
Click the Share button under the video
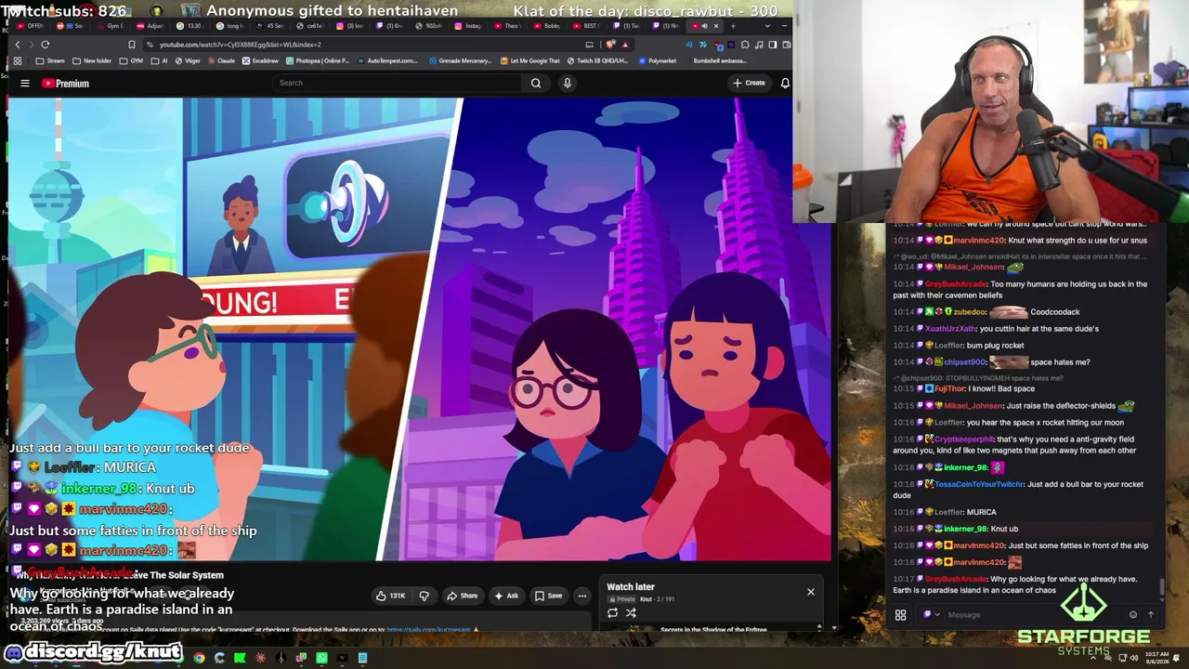point(462,596)
